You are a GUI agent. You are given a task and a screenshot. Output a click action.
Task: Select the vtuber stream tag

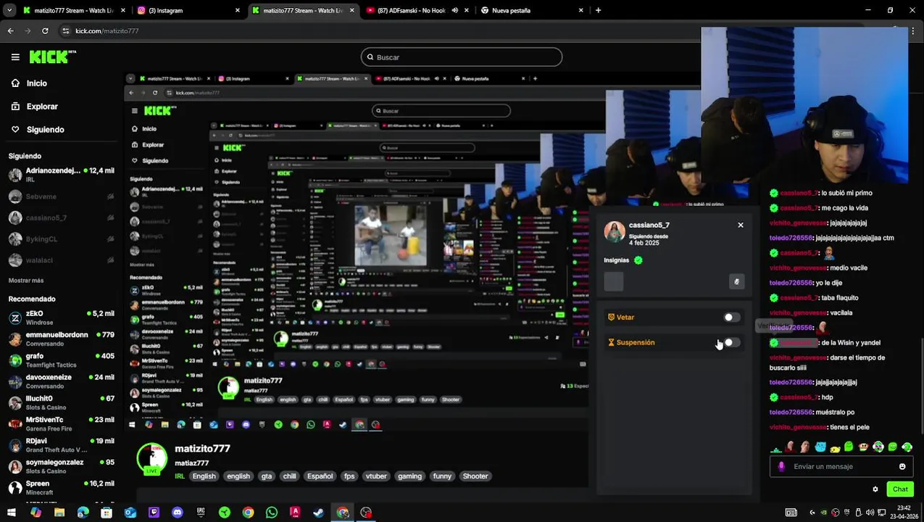(x=376, y=476)
